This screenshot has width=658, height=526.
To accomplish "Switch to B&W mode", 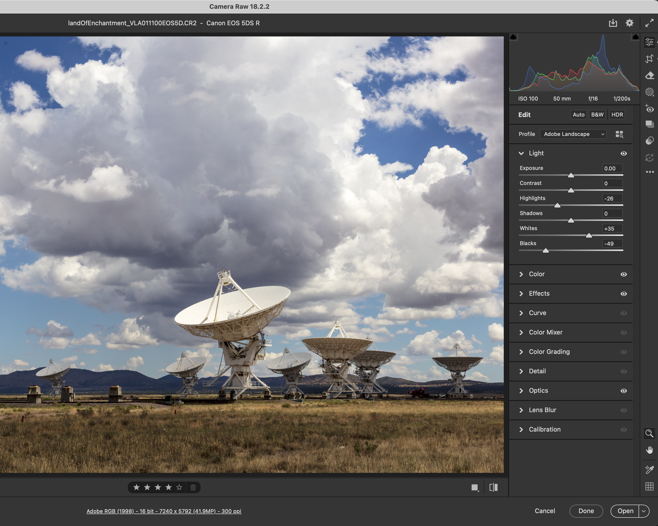I will [x=597, y=115].
